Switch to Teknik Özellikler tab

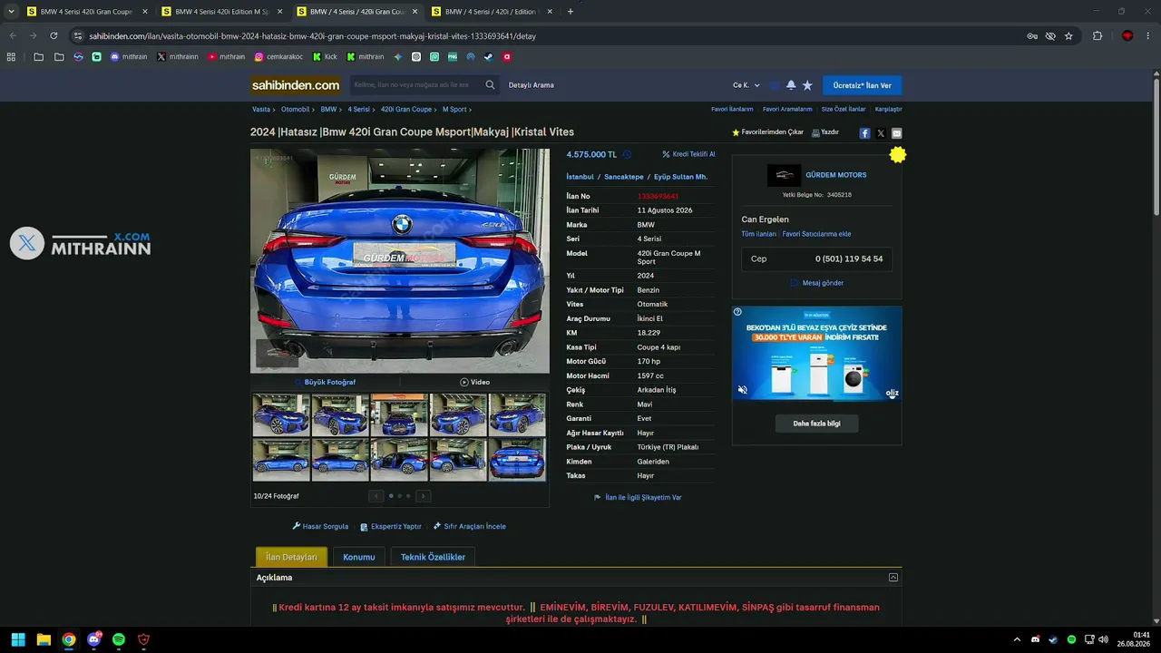point(433,557)
